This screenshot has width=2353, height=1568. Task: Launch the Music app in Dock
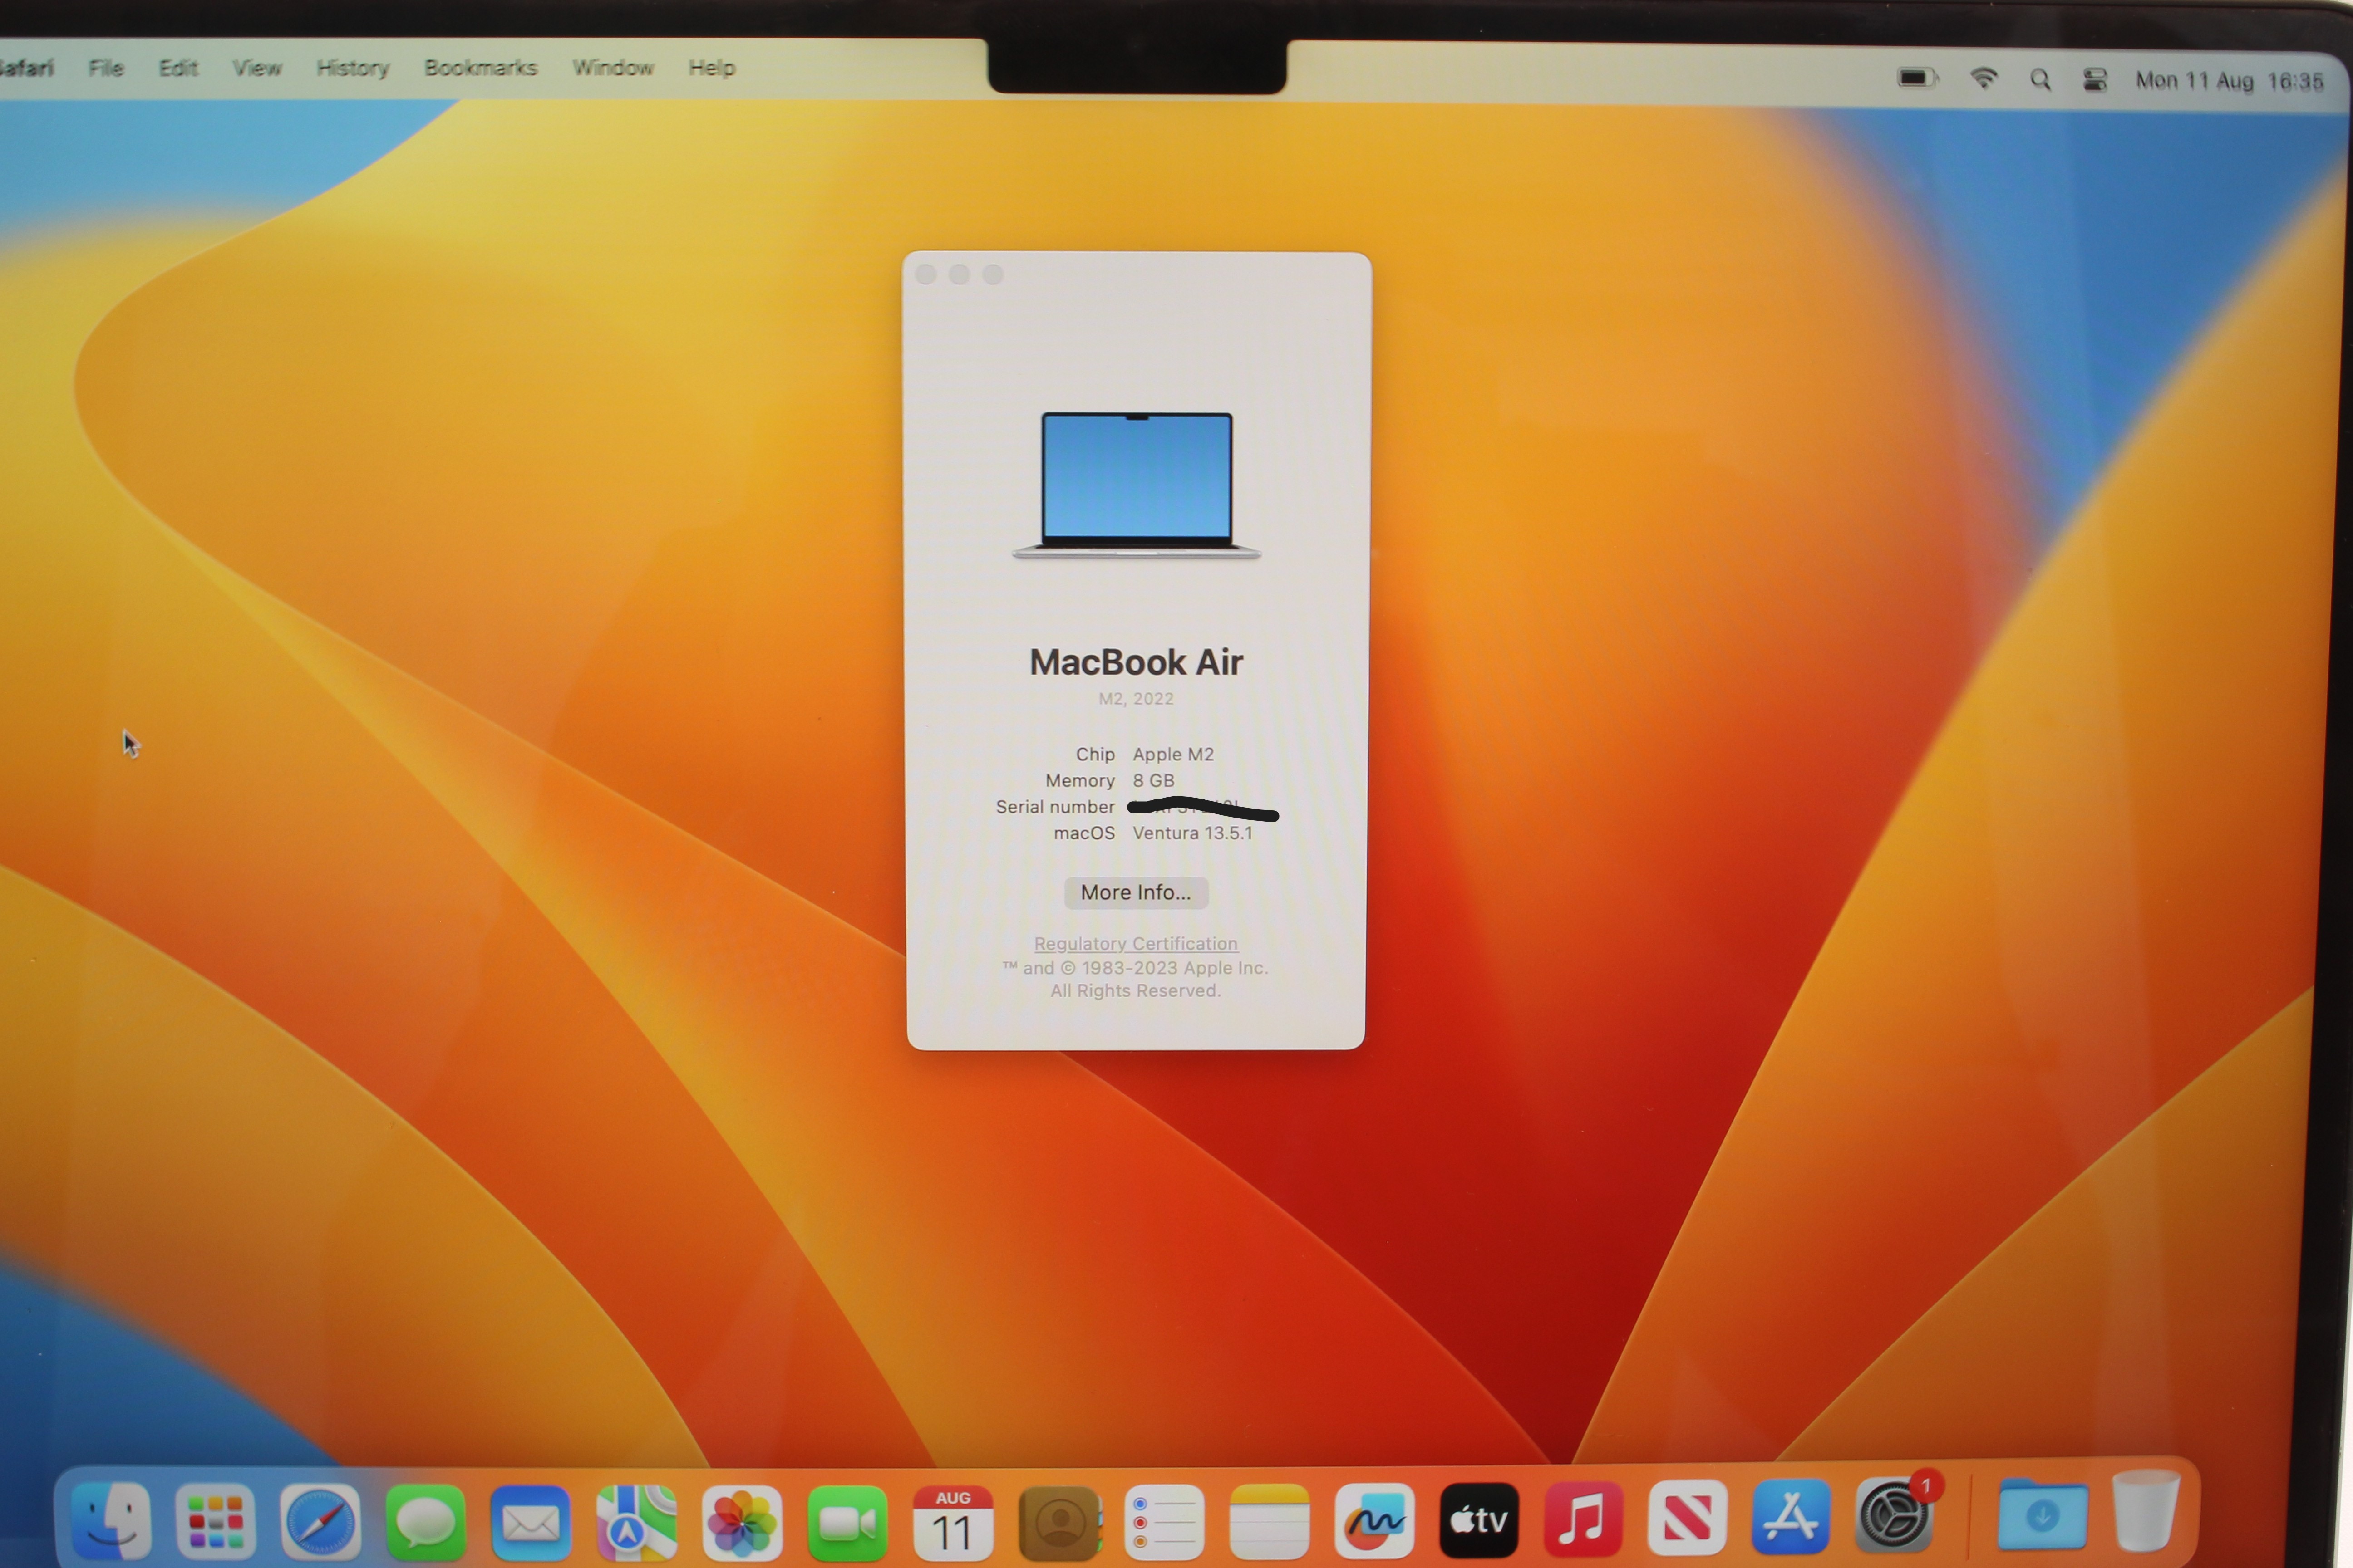pyautogui.click(x=1583, y=1519)
